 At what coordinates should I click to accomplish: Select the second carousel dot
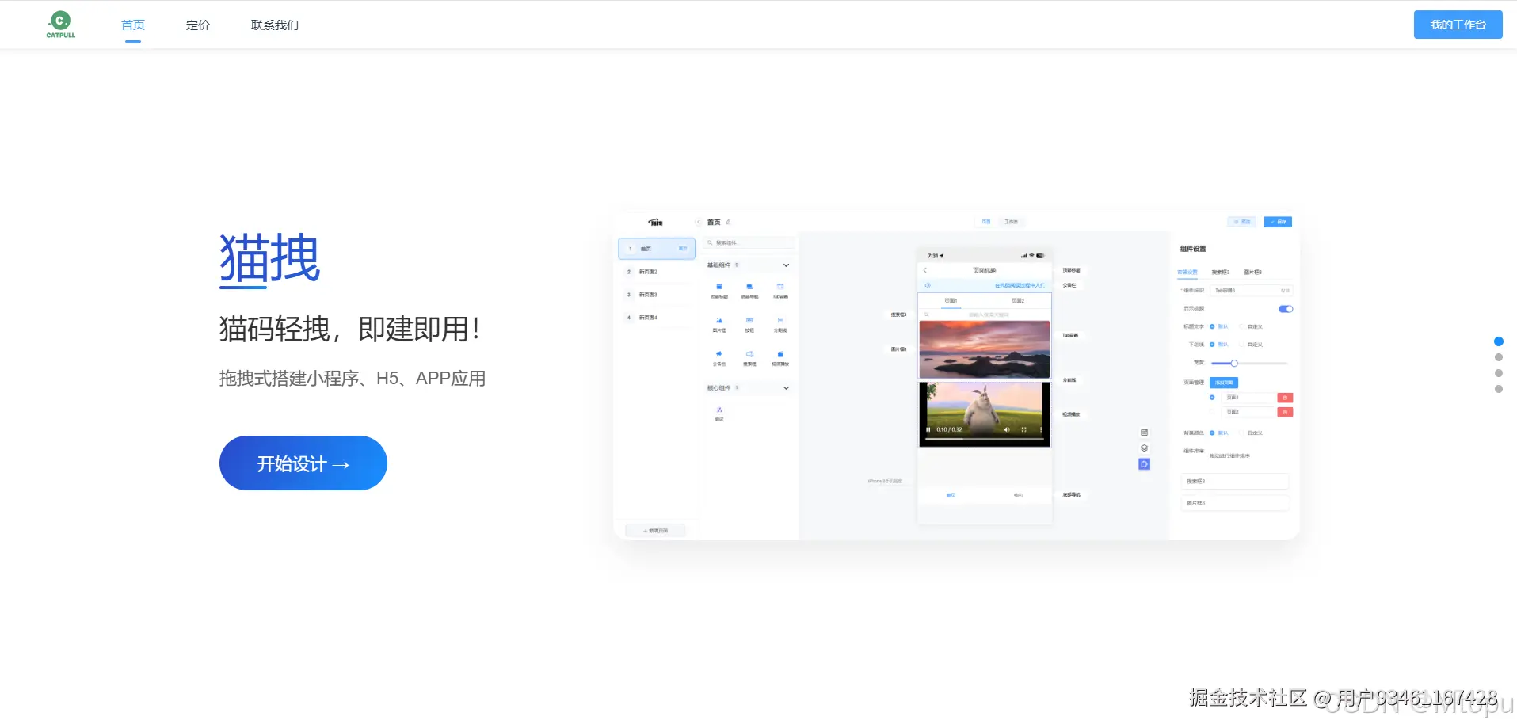click(x=1498, y=357)
